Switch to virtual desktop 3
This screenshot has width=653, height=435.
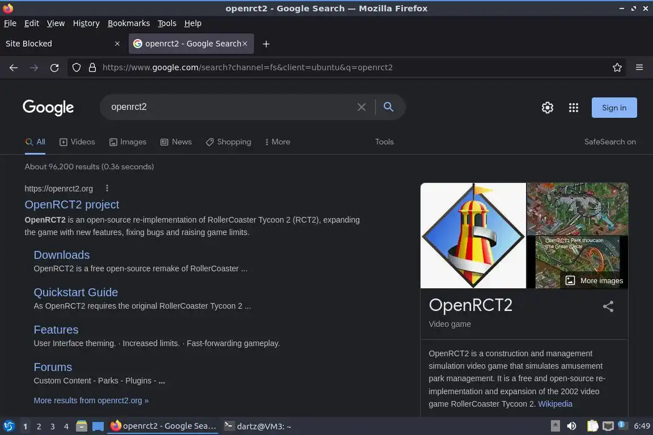pyautogui.click(x=53, y=427)
